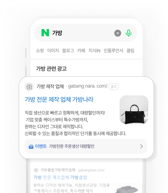Click the gabangclub.com/ URL
This screenshot has height=193, width=168.
pyautogui.click(x=91, y=170)
